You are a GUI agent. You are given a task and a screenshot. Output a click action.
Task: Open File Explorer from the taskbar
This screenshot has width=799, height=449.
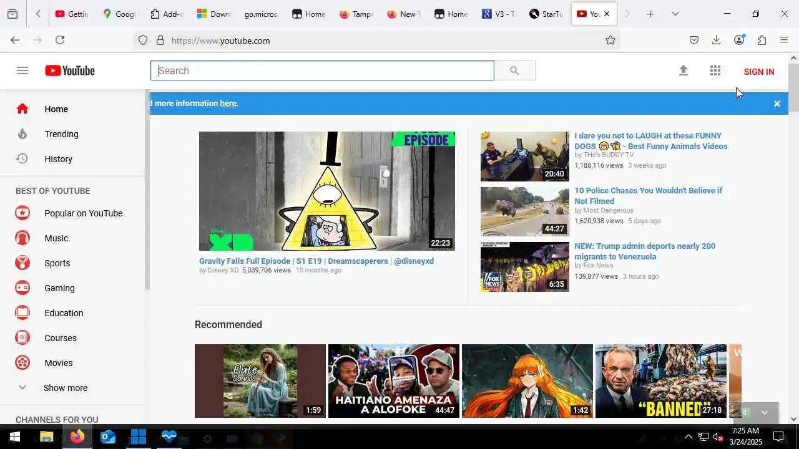[x=46, y=437]
